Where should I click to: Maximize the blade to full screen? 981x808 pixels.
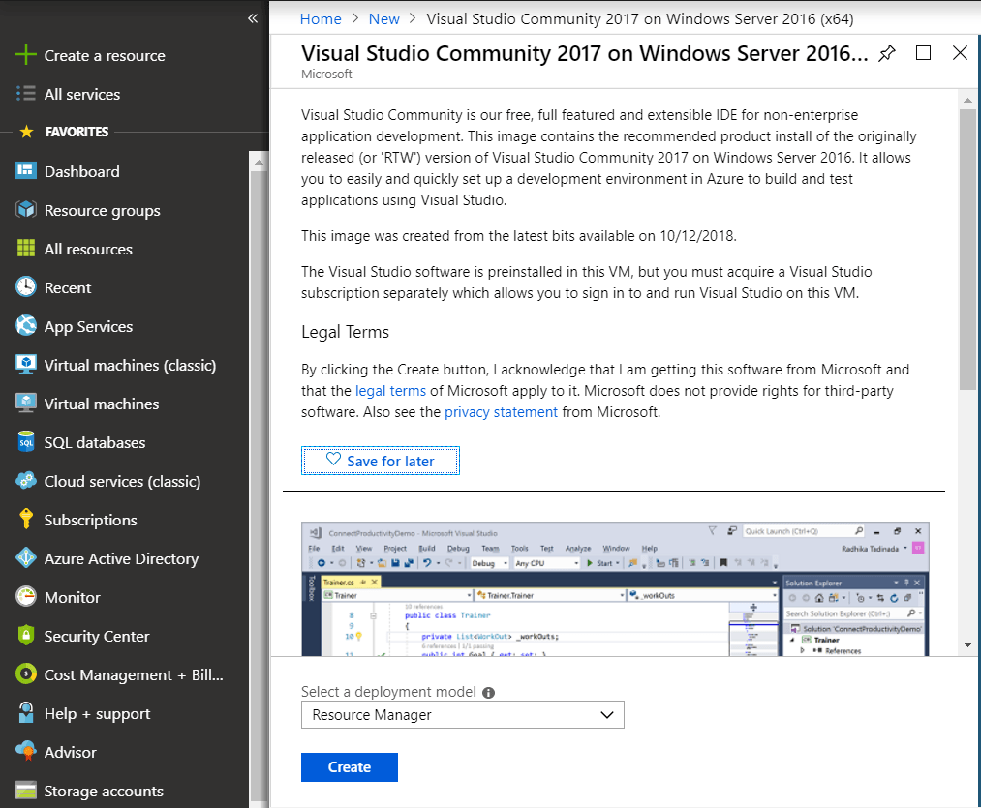pyautogui.click(x=923, y=54)
